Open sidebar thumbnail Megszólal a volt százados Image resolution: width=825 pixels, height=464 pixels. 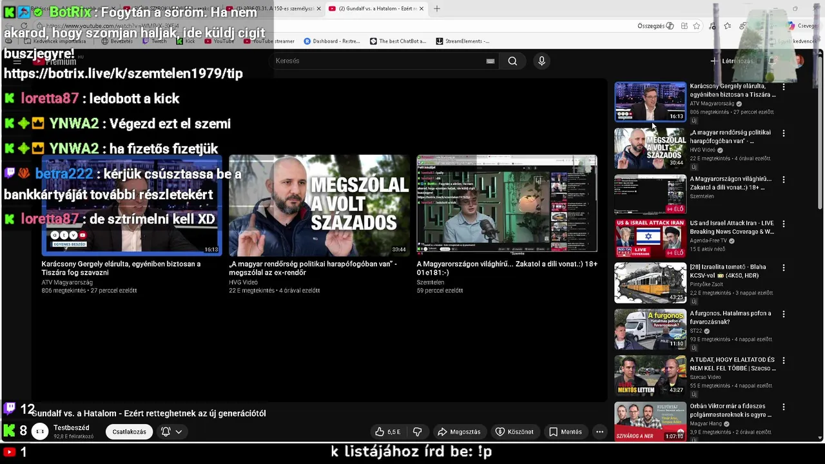coord(650,148)
